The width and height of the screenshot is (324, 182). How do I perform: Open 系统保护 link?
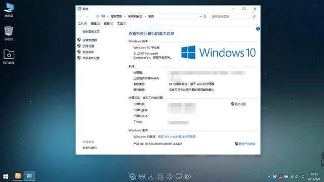(x=88, y=52)
